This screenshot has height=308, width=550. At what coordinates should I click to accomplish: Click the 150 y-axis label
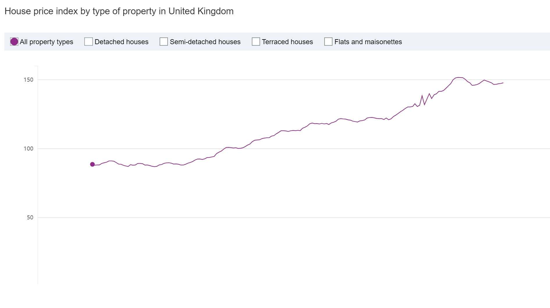pos(29,80)
